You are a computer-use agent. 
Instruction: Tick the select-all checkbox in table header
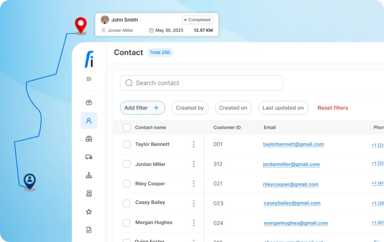point(127,128)
